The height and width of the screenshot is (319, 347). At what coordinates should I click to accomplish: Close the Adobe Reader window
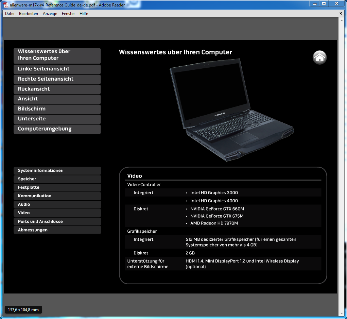pos(337,4)
